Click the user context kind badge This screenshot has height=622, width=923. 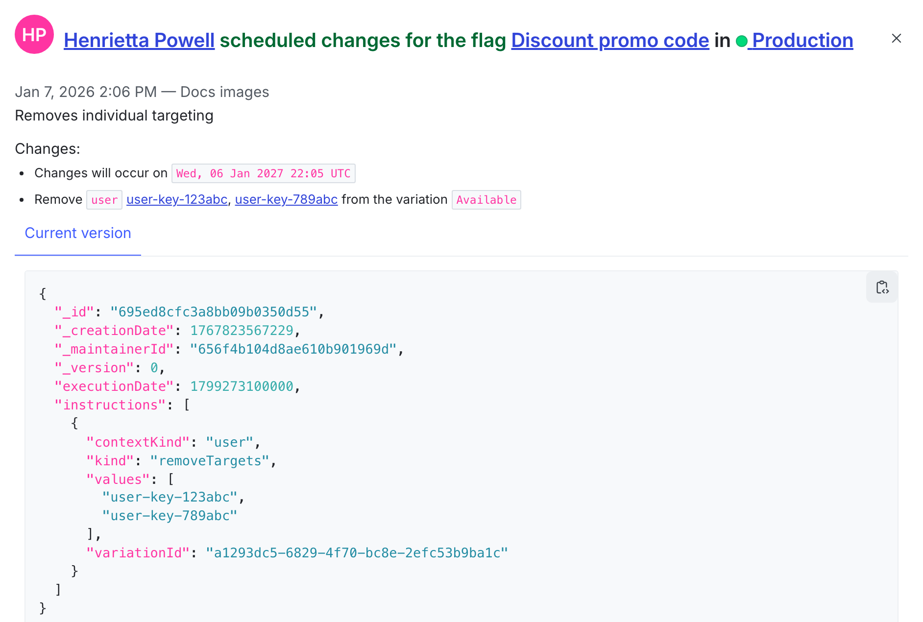104,200
